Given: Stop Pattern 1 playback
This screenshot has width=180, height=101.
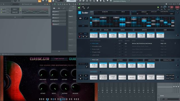Looking at the screenshot, I should click(80, 79).
